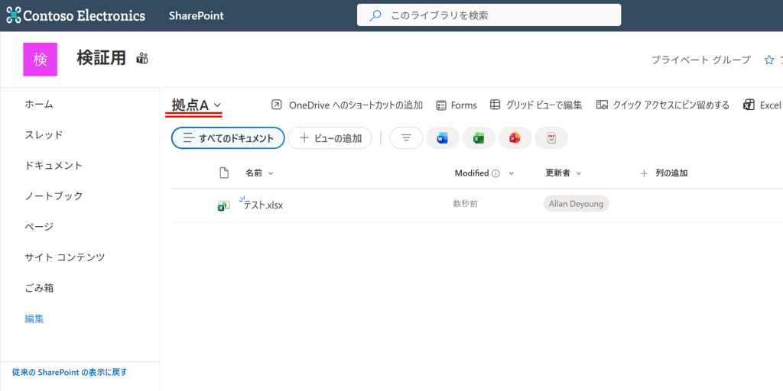
Task: Click the star icon to follow site
Action: pyautogui.click(x=769, y=60)
